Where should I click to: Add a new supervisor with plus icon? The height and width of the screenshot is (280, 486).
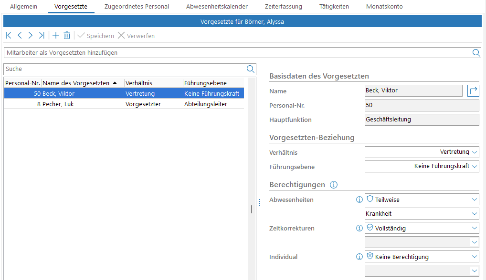(56, 36)
